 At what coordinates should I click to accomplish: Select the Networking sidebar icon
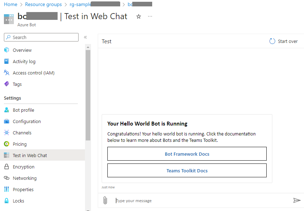(x=6, y=178)
